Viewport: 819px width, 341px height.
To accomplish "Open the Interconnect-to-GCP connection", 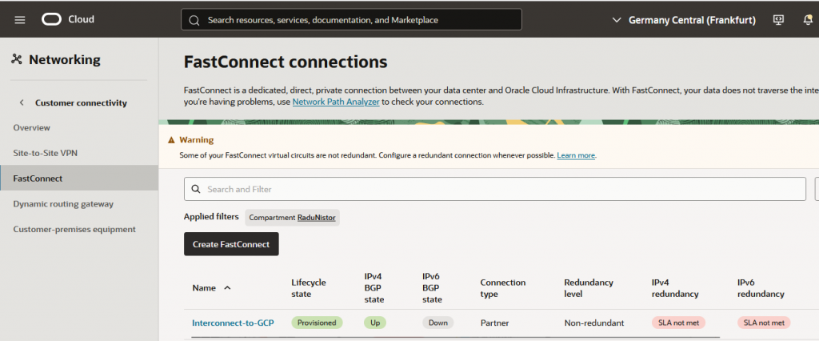I will click(233, 323).
